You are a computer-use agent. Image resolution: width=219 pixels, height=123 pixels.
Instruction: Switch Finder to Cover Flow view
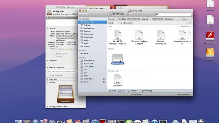tap(122, 14)
